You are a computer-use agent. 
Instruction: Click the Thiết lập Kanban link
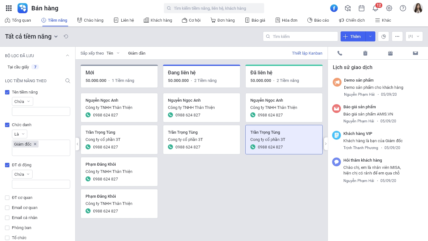point(307,53)
